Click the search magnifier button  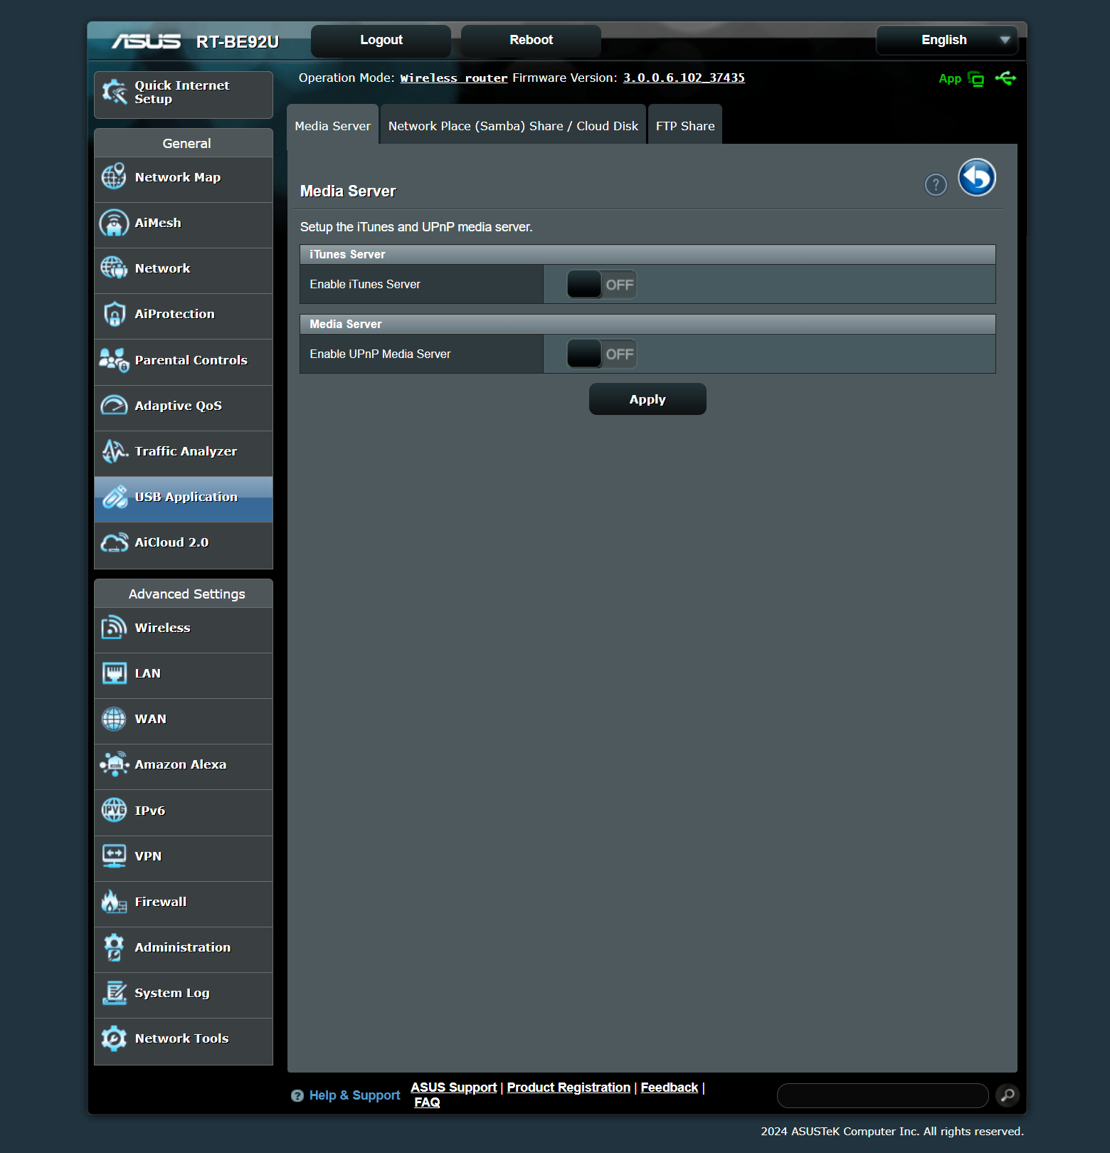[1008, 1095]
